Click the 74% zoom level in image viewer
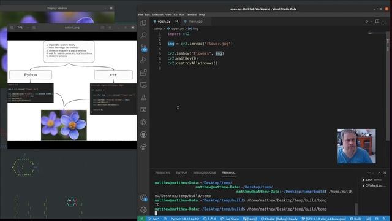 (x=20, y=28)
